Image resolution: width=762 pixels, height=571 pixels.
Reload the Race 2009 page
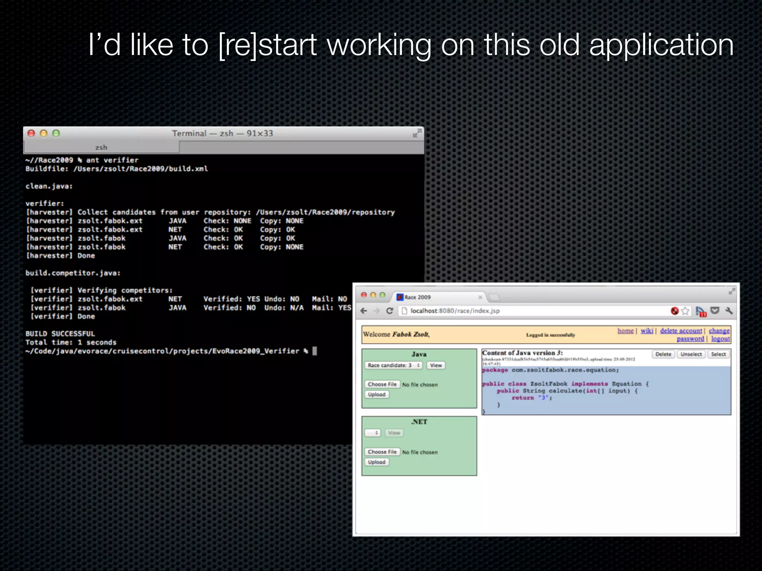[390, 311]
